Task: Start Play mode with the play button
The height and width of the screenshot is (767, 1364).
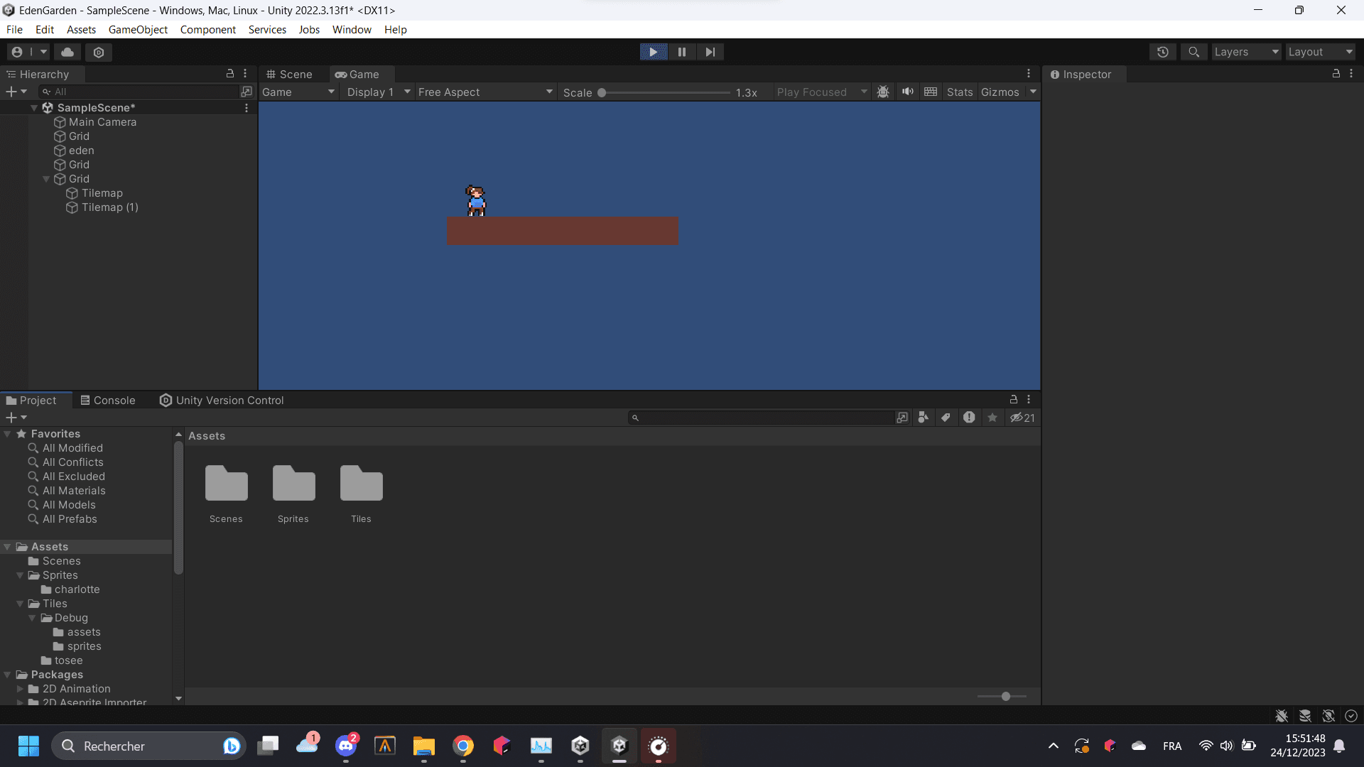Action: 654,52
